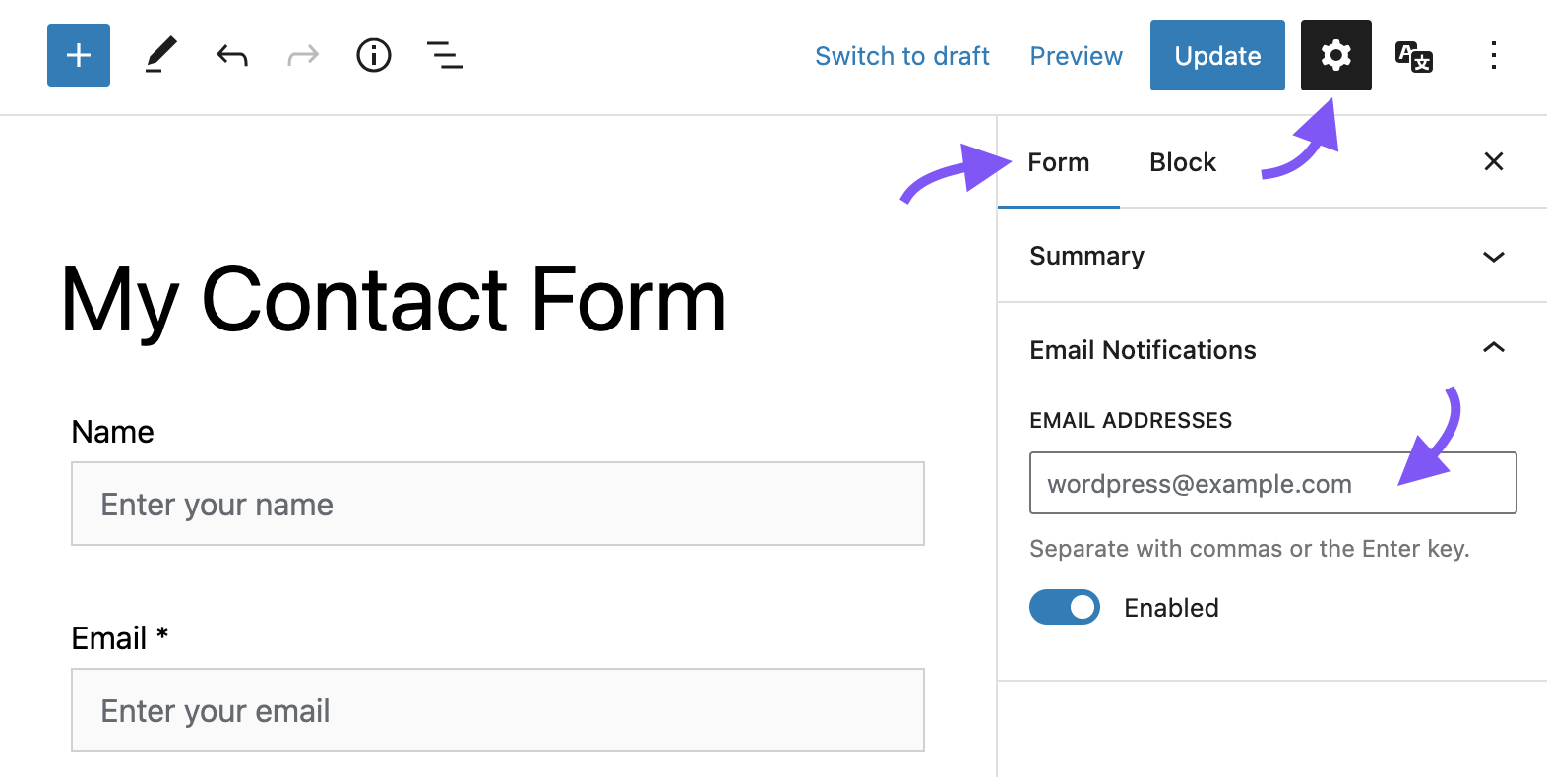Open the block inserter plus button

click(79, 55)
